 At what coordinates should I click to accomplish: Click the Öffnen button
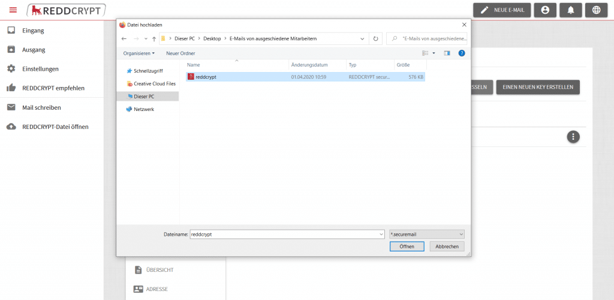pyautogui.click(x=407, y=247)
